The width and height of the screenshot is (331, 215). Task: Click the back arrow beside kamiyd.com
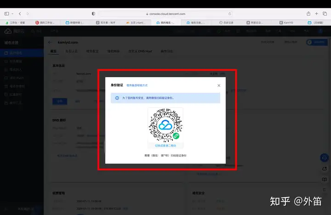click(x=50, y=42)
